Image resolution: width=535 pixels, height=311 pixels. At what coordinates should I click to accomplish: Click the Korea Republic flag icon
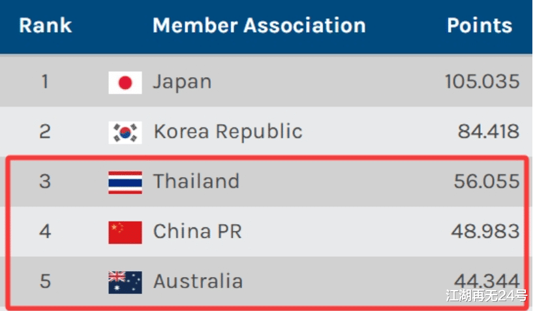click(125, 132)
